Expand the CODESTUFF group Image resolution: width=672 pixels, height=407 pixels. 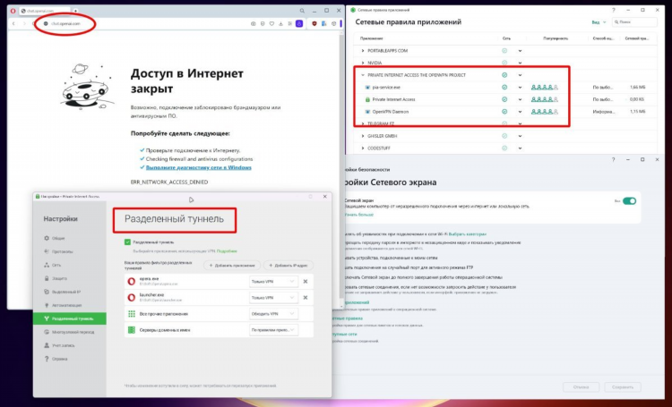(x=363, y=148)
